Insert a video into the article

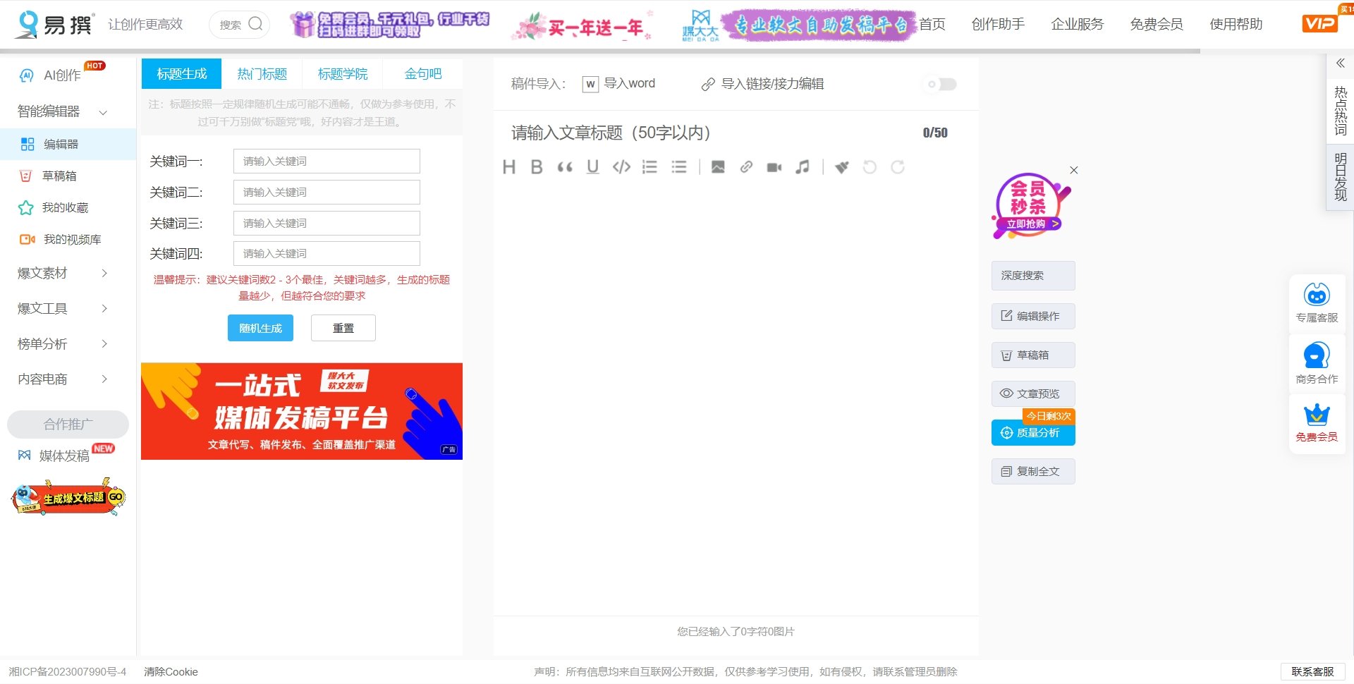tap(774, 167)
